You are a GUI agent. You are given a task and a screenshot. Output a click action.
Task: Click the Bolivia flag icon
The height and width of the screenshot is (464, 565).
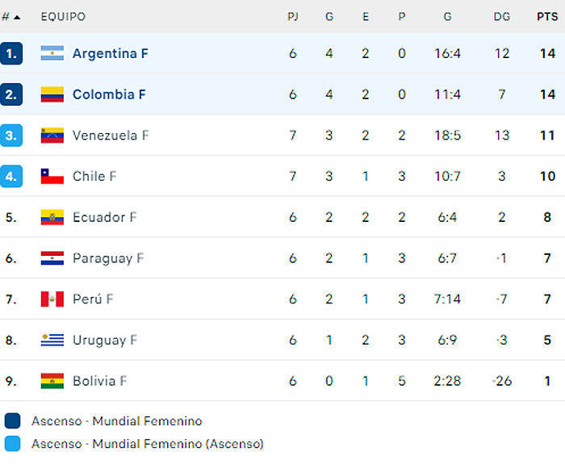click(52, 381)
